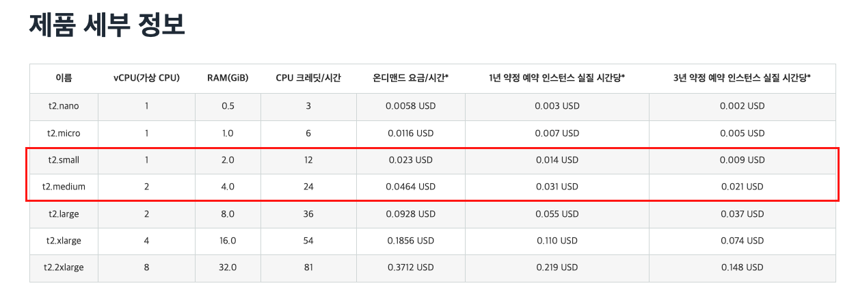Select the t2.medium name cell

(x=63, y=187)
